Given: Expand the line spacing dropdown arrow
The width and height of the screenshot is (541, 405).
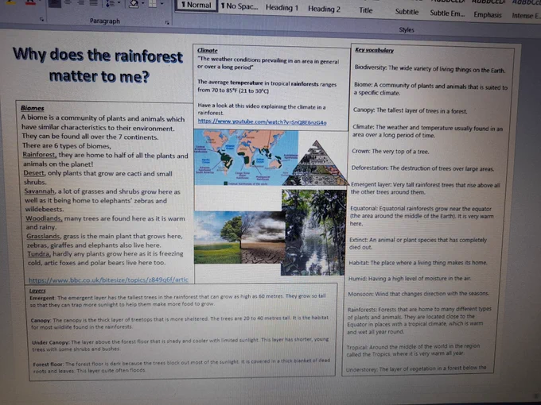Looking at the screenshot, I should [119, 3].
